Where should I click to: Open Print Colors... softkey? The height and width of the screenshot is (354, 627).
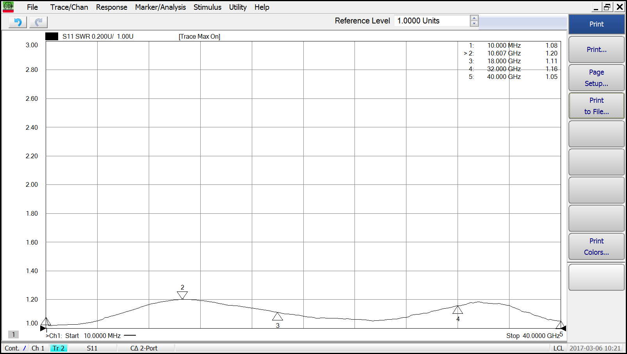point(597,247)
